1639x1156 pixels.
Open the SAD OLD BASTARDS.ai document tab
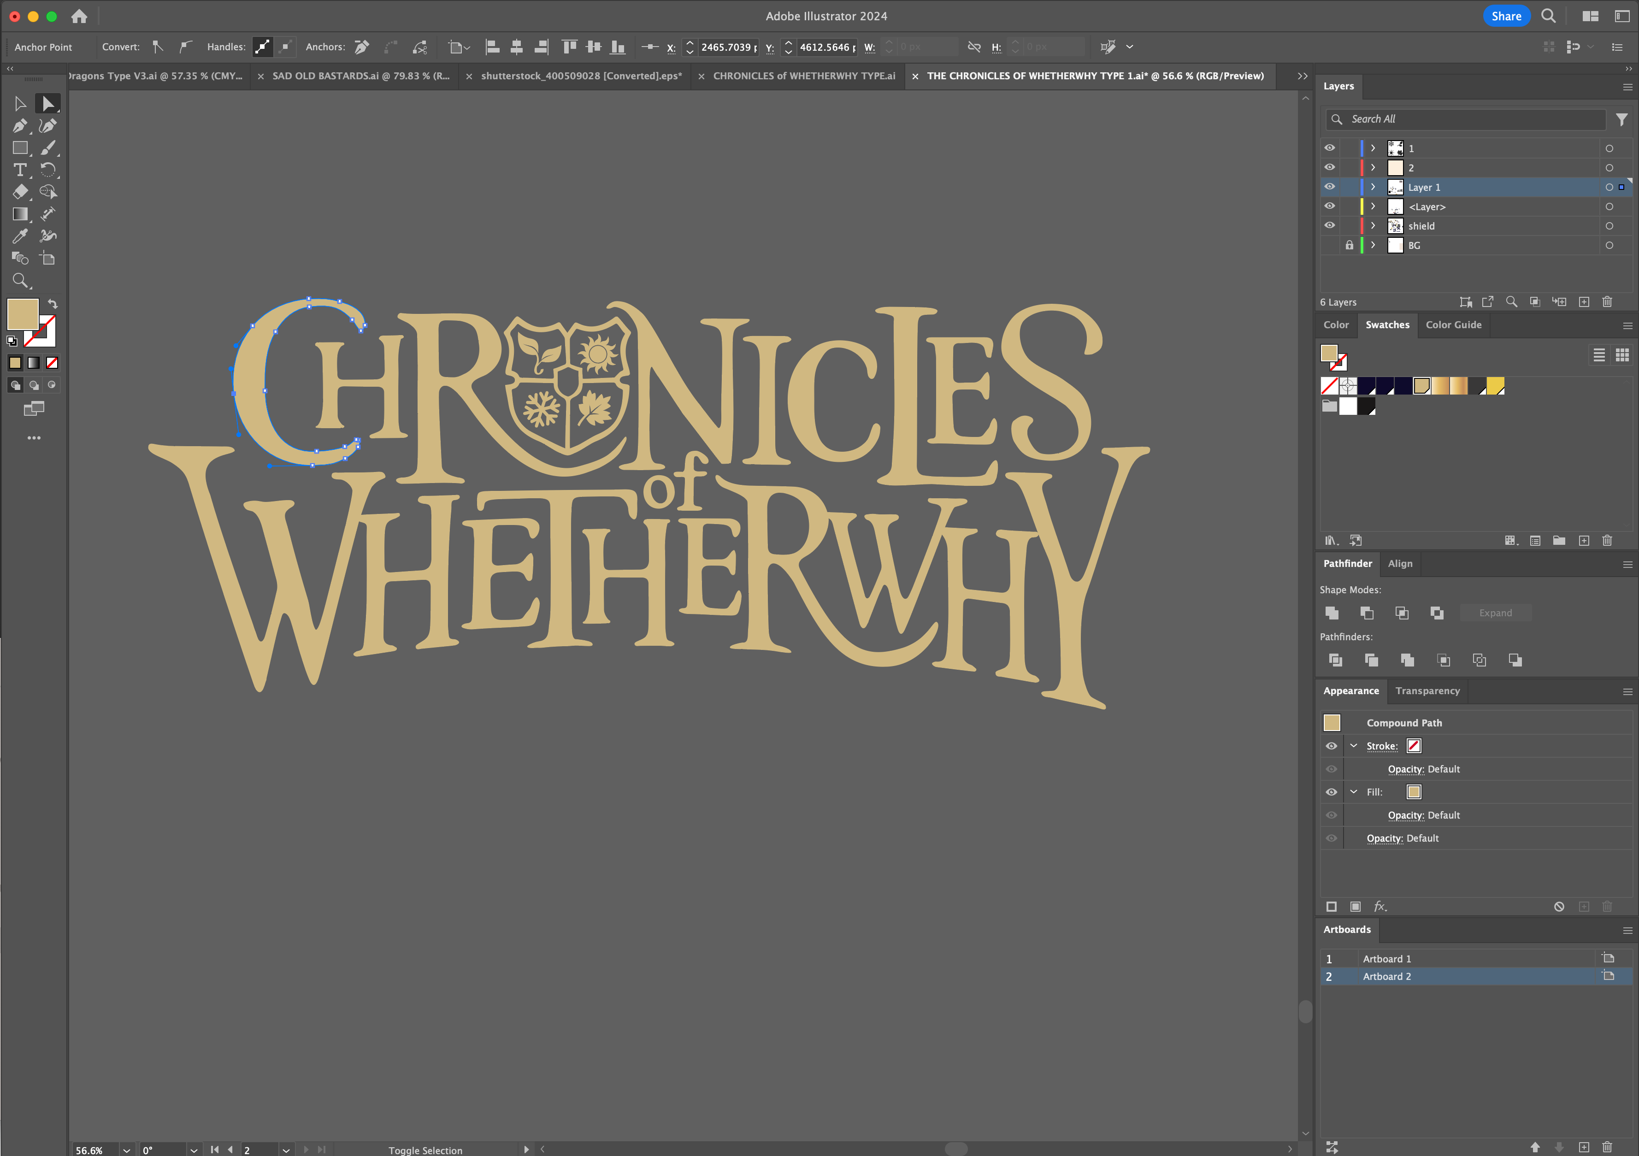tap(360, 76)
